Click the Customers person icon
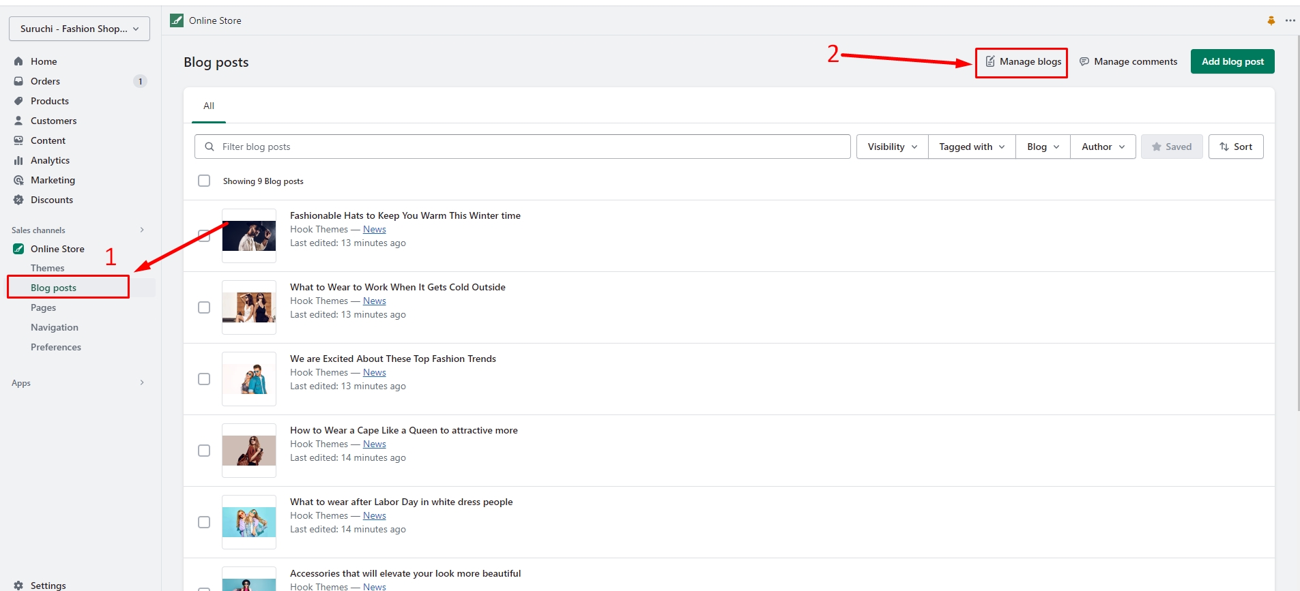Screen dimensions: 1300x591 [18, 121]
